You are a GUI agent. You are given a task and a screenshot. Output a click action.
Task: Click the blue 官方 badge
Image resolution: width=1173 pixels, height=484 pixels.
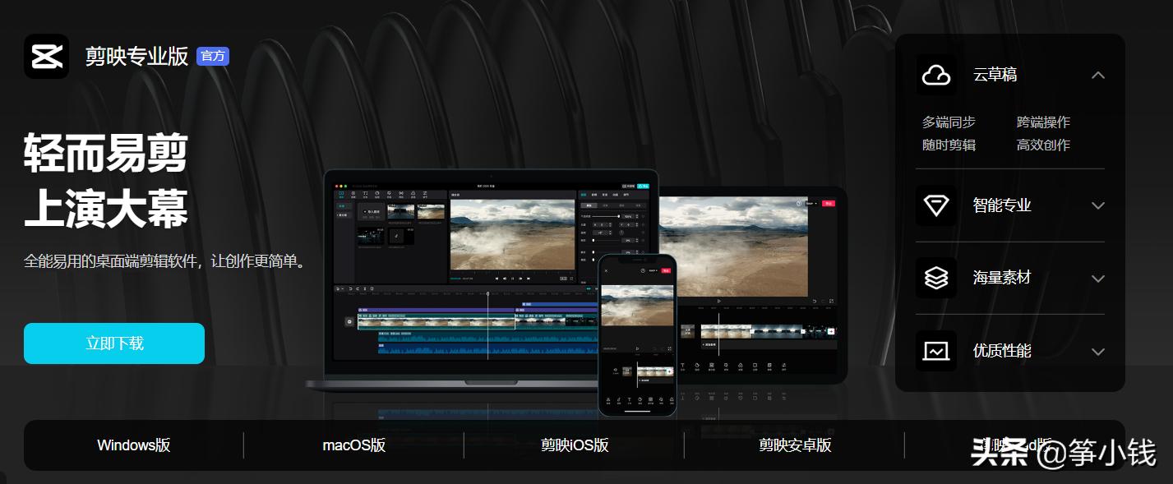pos(213,57)
